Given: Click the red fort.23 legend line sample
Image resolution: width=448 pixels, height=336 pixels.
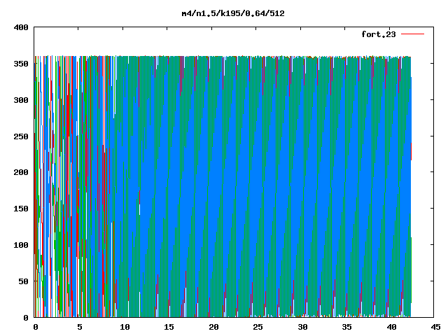Looking at the screenshot, I should [412, 34].
